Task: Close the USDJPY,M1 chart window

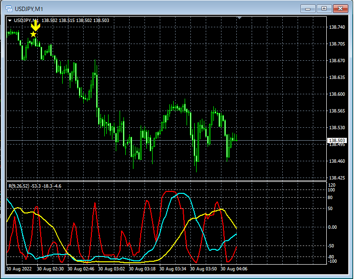Action: tap(341, 9)
